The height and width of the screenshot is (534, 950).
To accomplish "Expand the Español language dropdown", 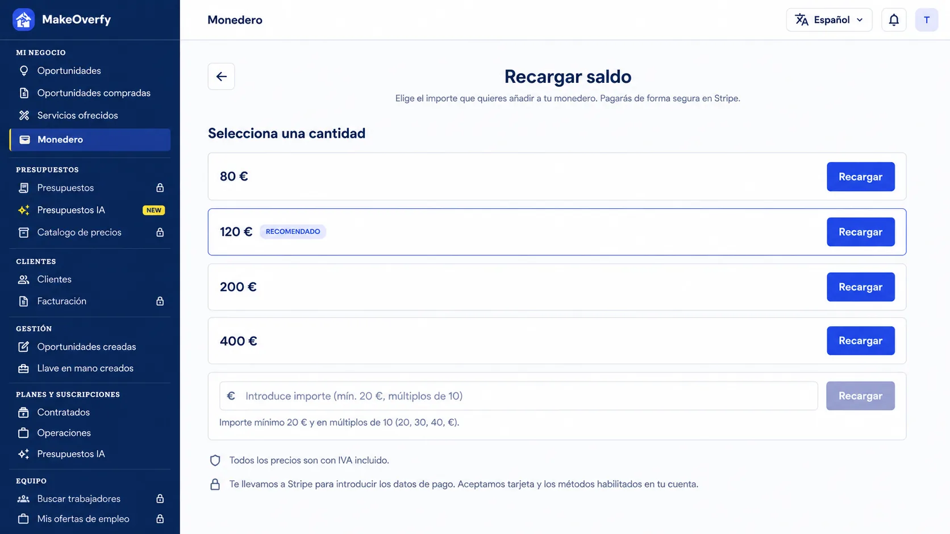I will 829,20.
